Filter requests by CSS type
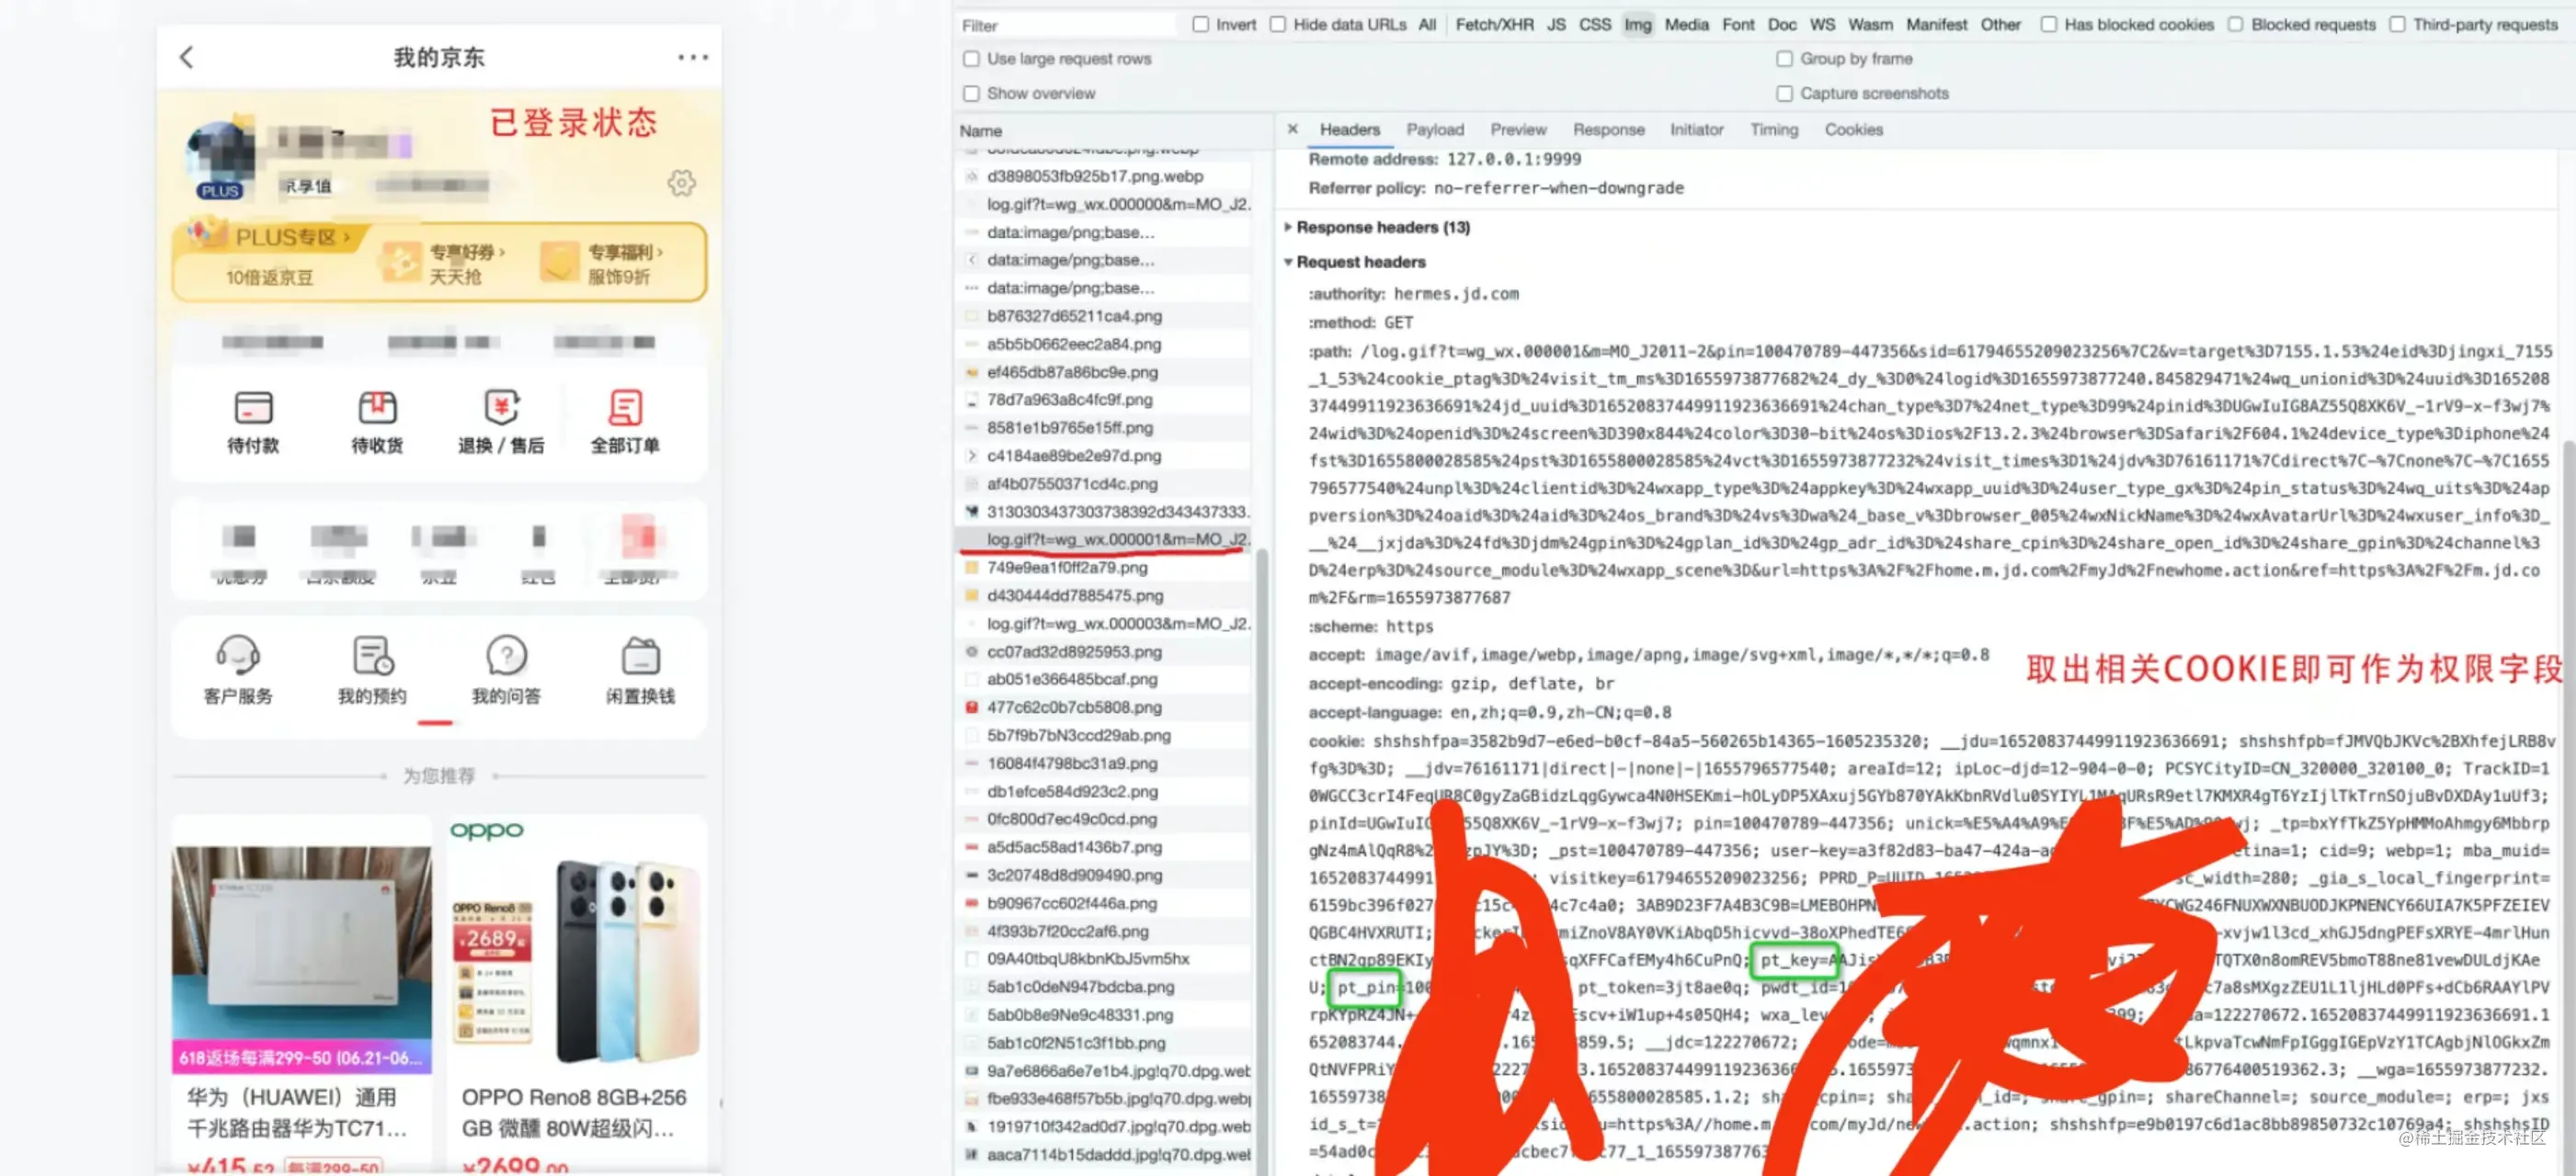2576x1176 pixels. coord(1595,25)
